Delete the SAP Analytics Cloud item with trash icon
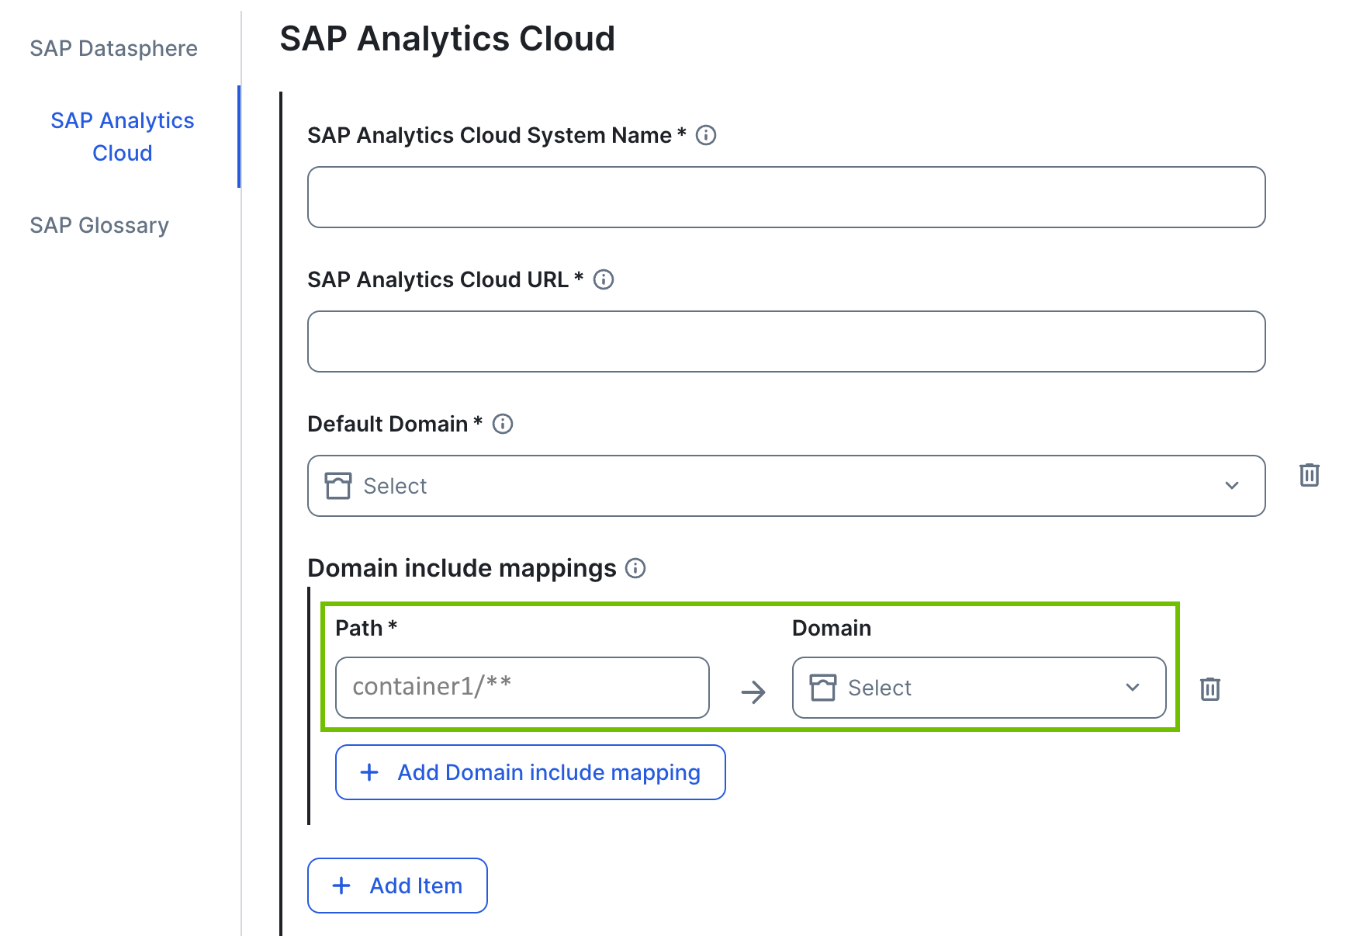The image size is (1353, 936). (1309, 475)
